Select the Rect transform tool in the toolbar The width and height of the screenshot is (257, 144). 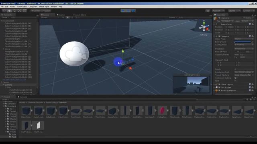[x=25, y=11]
